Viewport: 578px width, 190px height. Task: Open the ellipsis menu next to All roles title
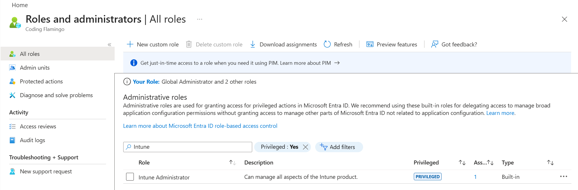(200, 19)
